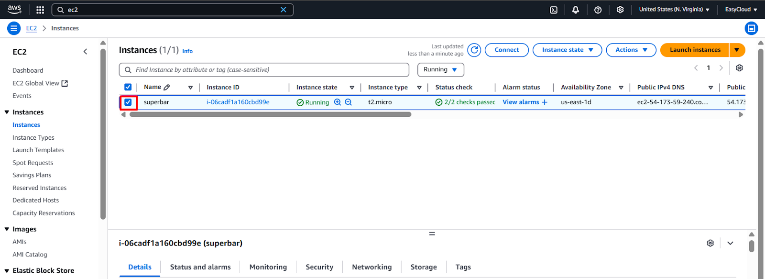This screenshot has height=279, width=765.
Task: Open details panel settings gear
Action: coord(710,243)
